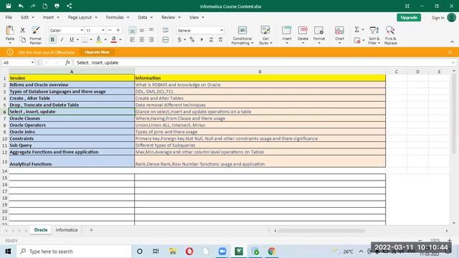Open the File menu

tap(9, 17)
